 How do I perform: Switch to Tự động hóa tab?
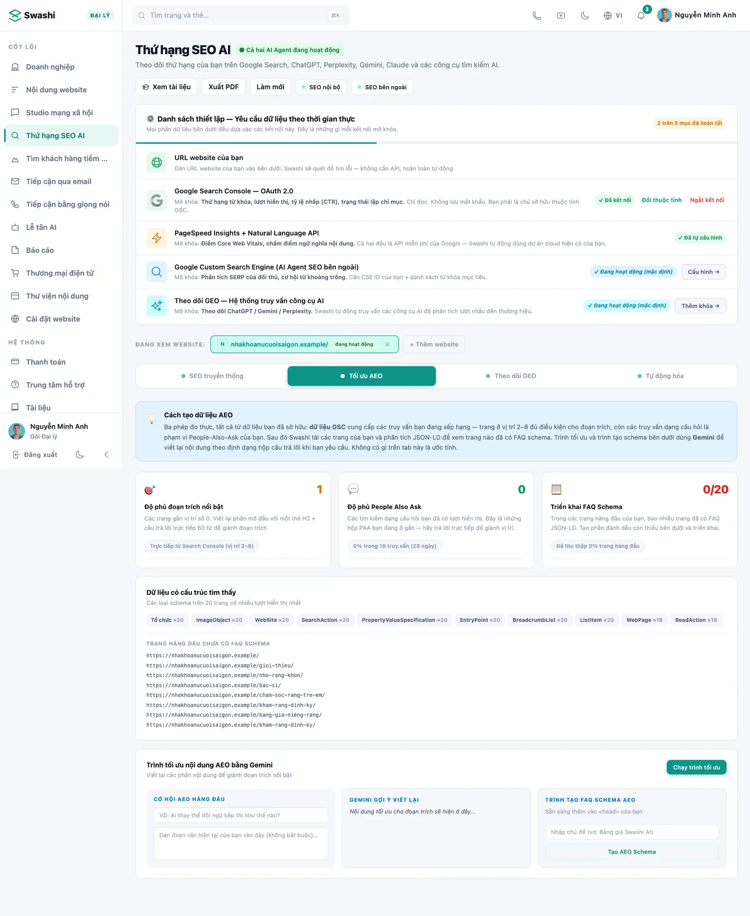click(x=660, y=376)
